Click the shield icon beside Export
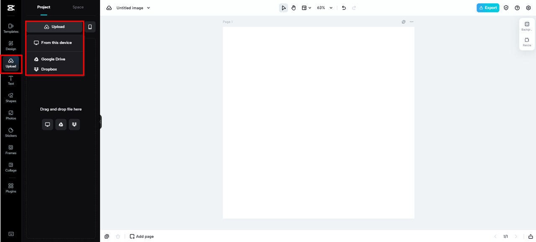 (506, 8)
